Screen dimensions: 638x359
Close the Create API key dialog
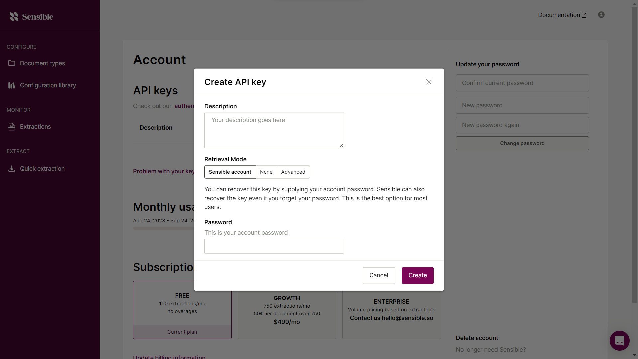428,82
